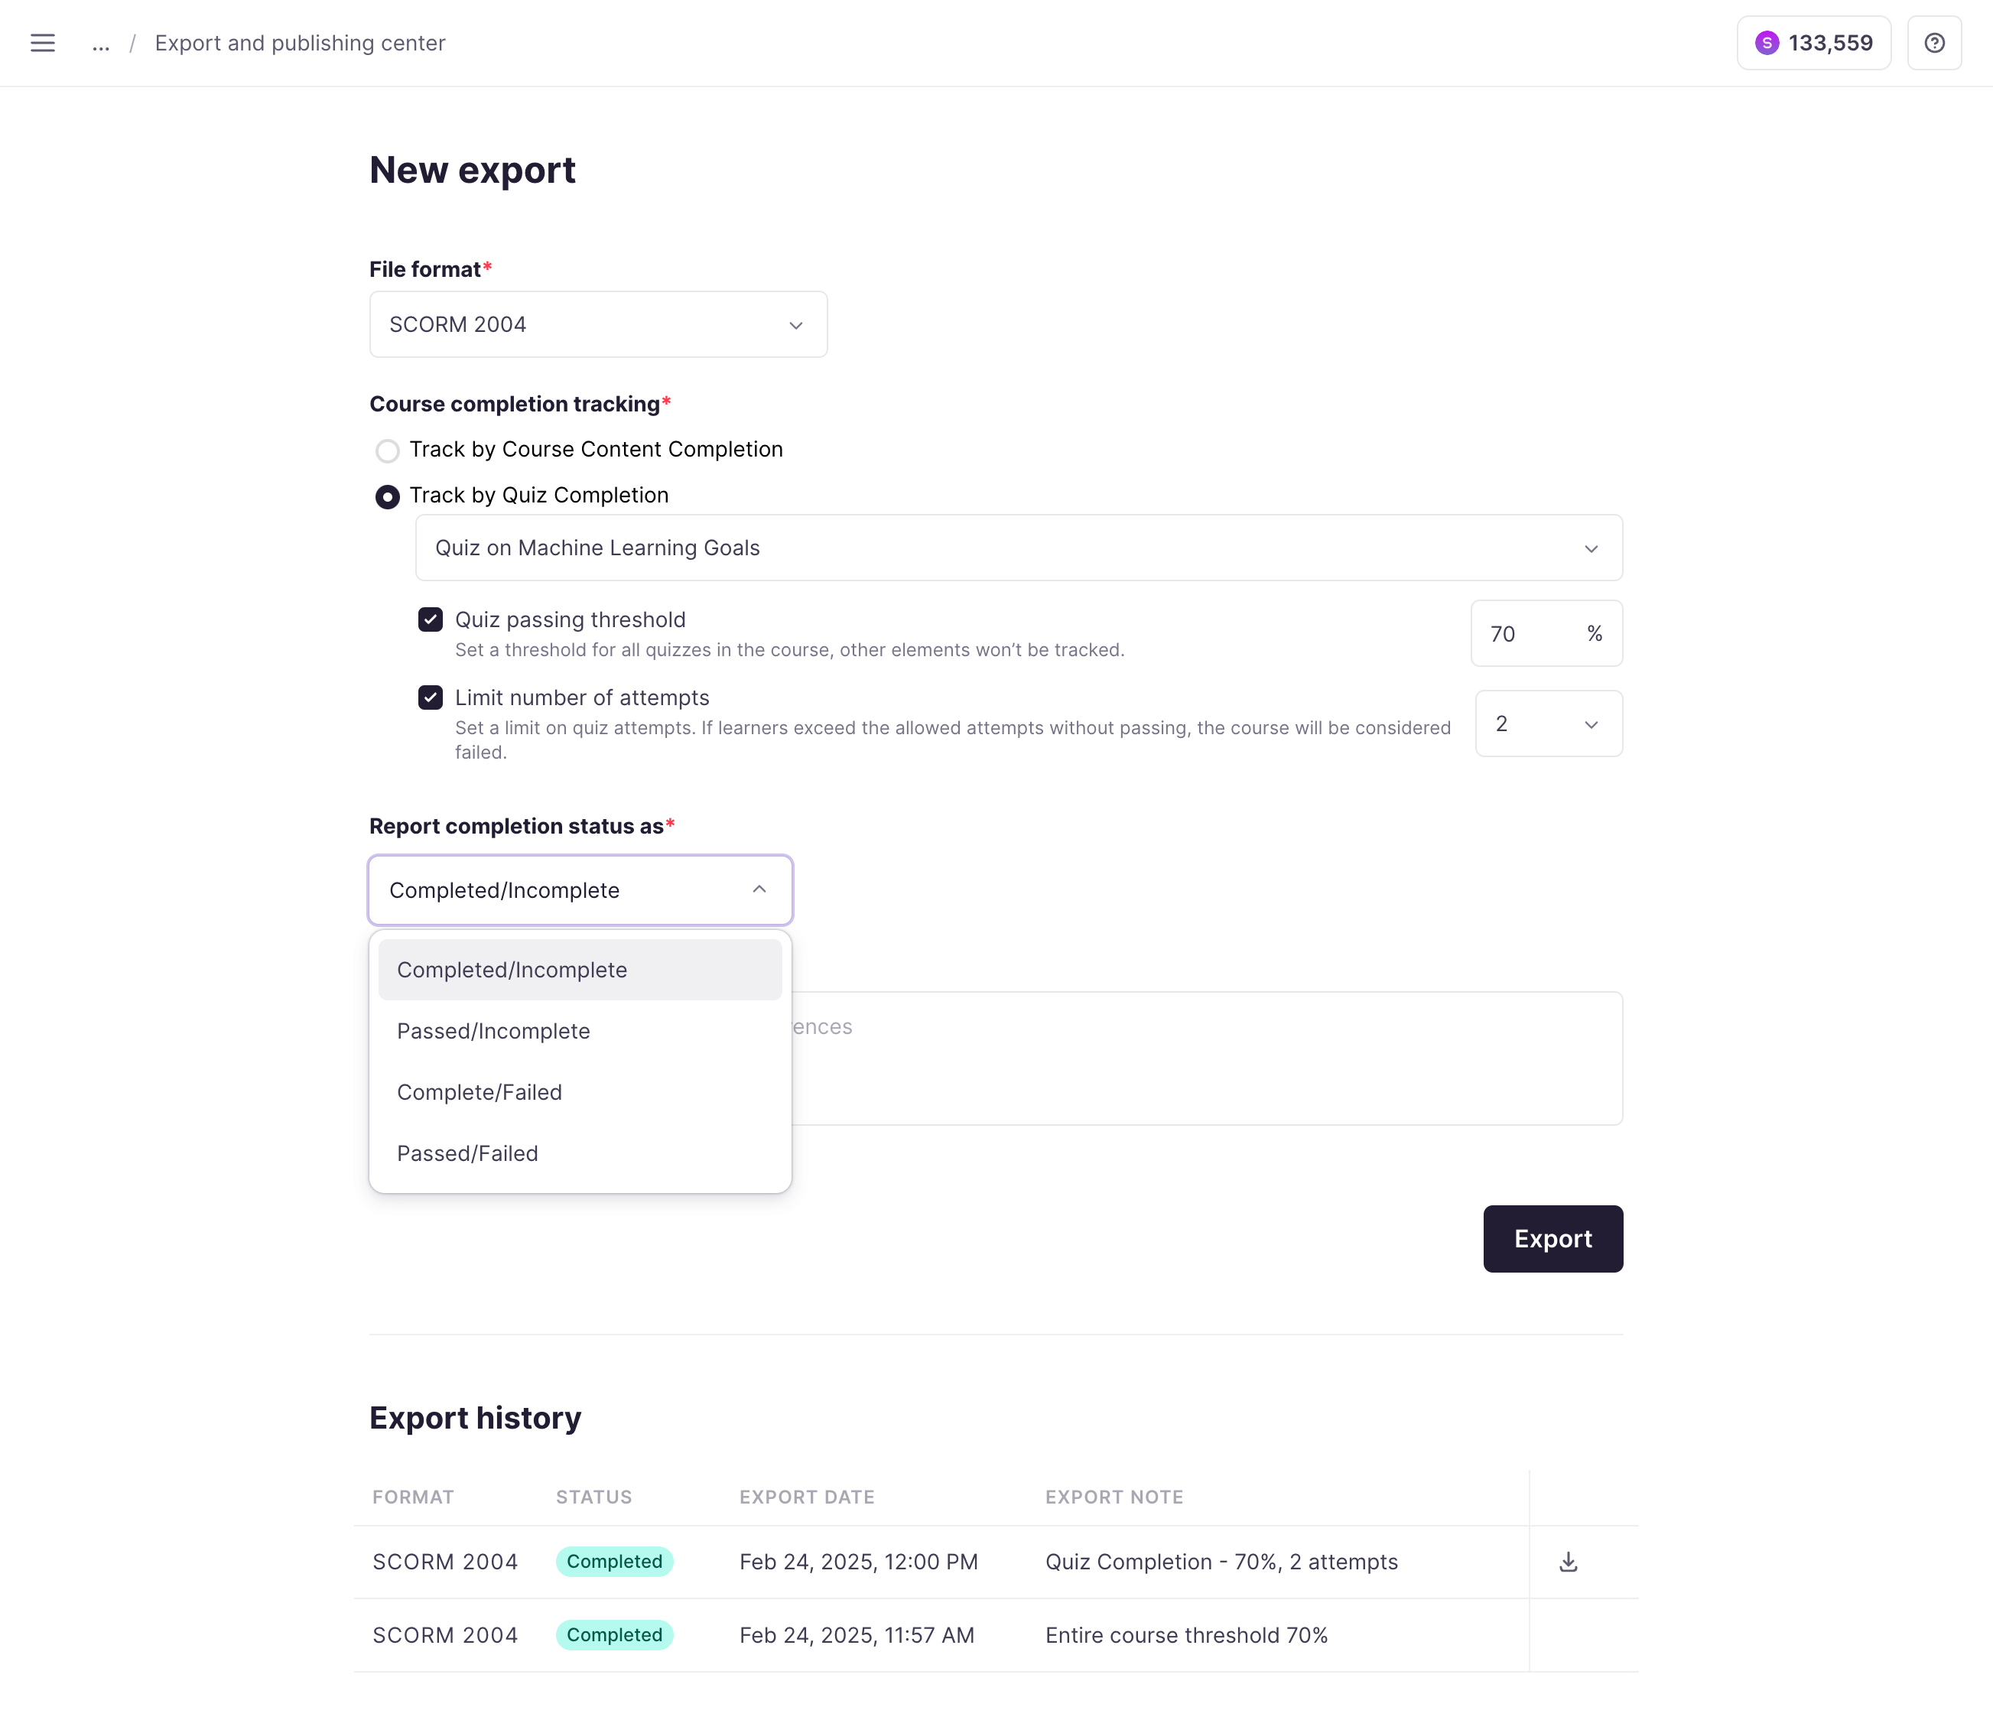Click SCORM 2004 in the 12:00 PM row
The width and height of the screenshot is (1993, 1733).
pos(445,1562)
